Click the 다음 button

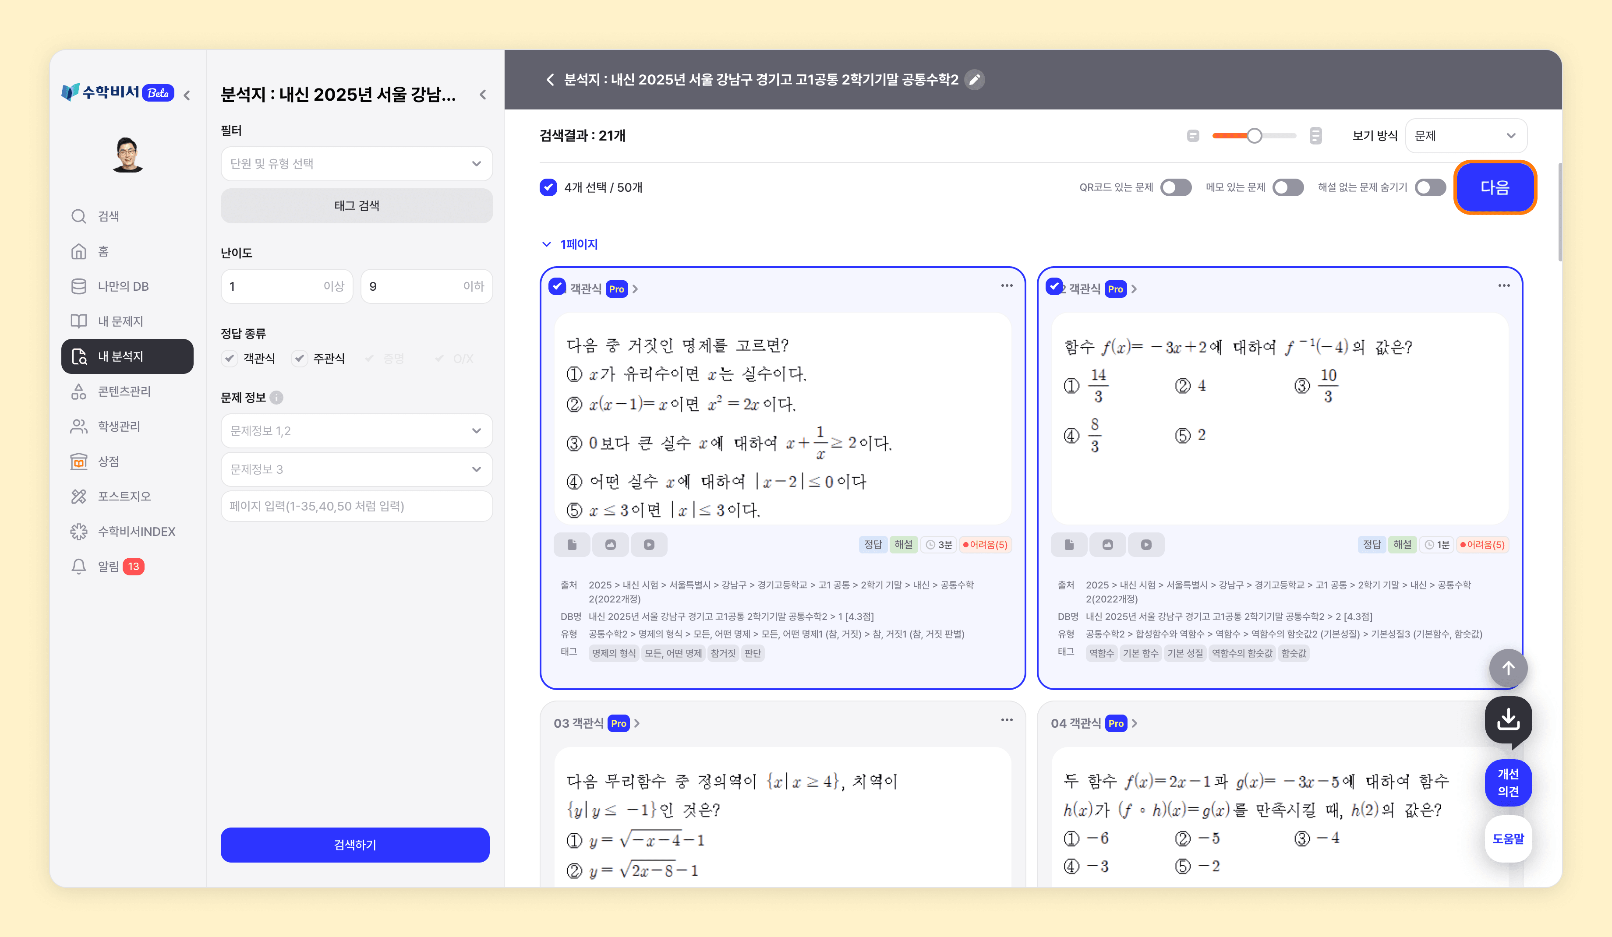coord(1495,187)
